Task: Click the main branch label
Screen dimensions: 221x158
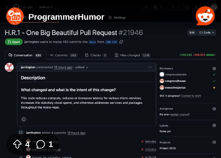Action: tap(93, 42)
